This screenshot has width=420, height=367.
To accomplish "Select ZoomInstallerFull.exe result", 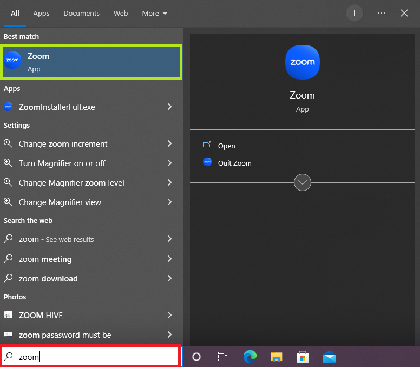I will coord(91,107).
